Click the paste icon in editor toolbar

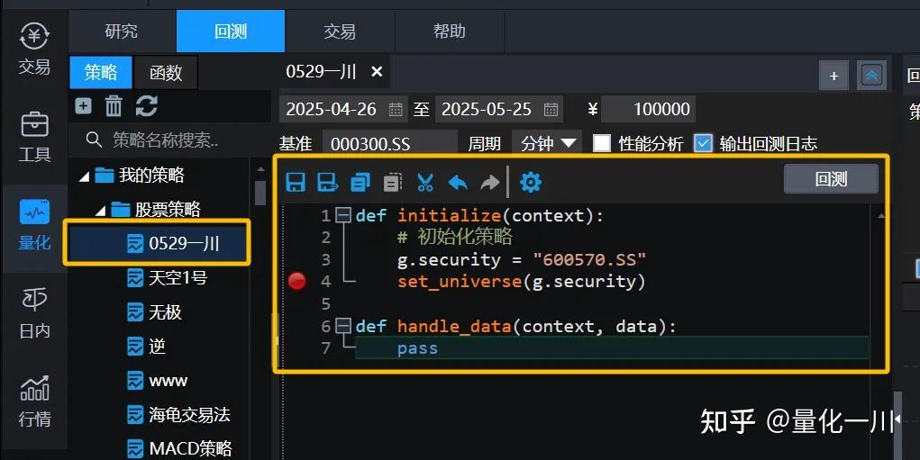pyautogui.click(x=393, y=182)
